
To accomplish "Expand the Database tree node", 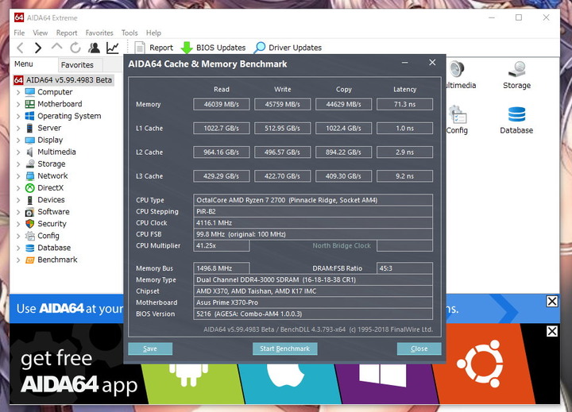I will pos(18,248).
